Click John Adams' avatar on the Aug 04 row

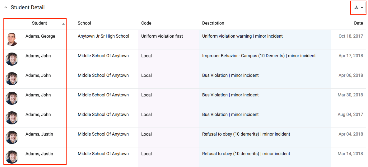pos(12,118)
